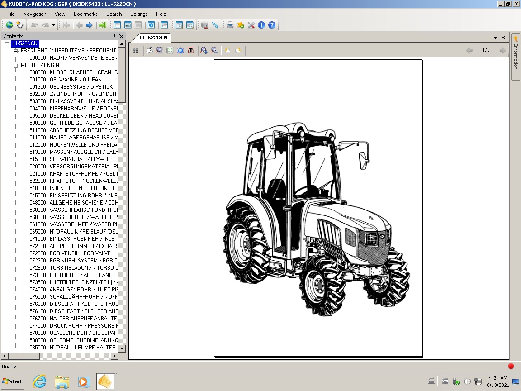Screen dimensions: 521x391
Task: Open the Settings menu
Action: 139,14
